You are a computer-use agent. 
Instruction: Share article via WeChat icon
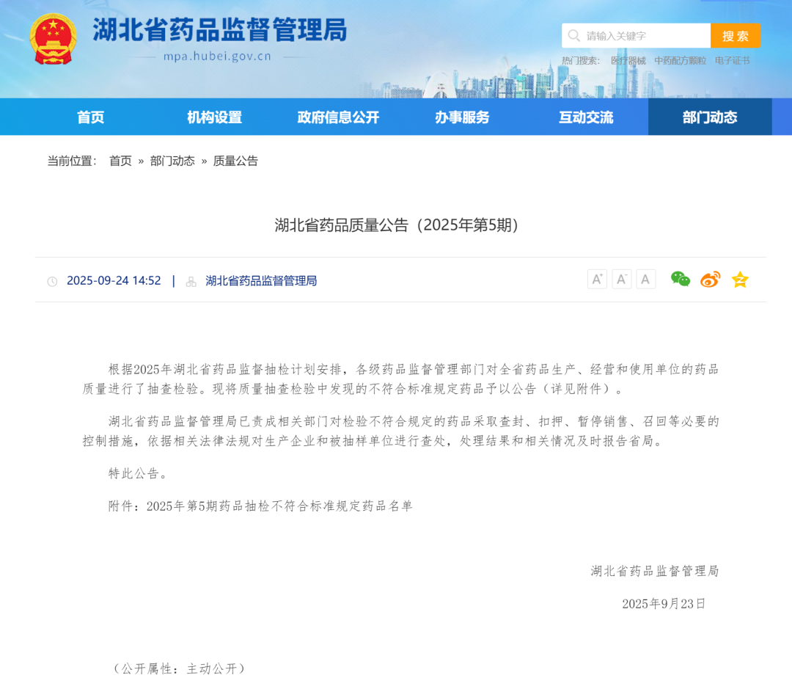coord(681,279)
